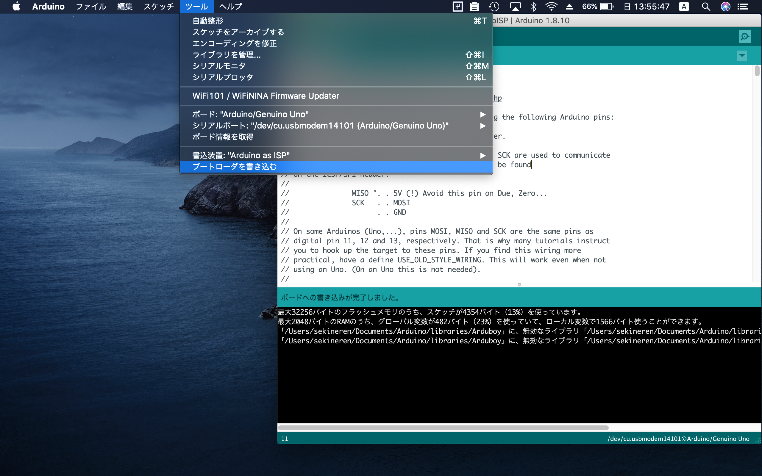Image resolution: width=762 pixels, height=476 pixels.
Task: Click the Bluetooth menu bar icon
Action: pos(533,7)
